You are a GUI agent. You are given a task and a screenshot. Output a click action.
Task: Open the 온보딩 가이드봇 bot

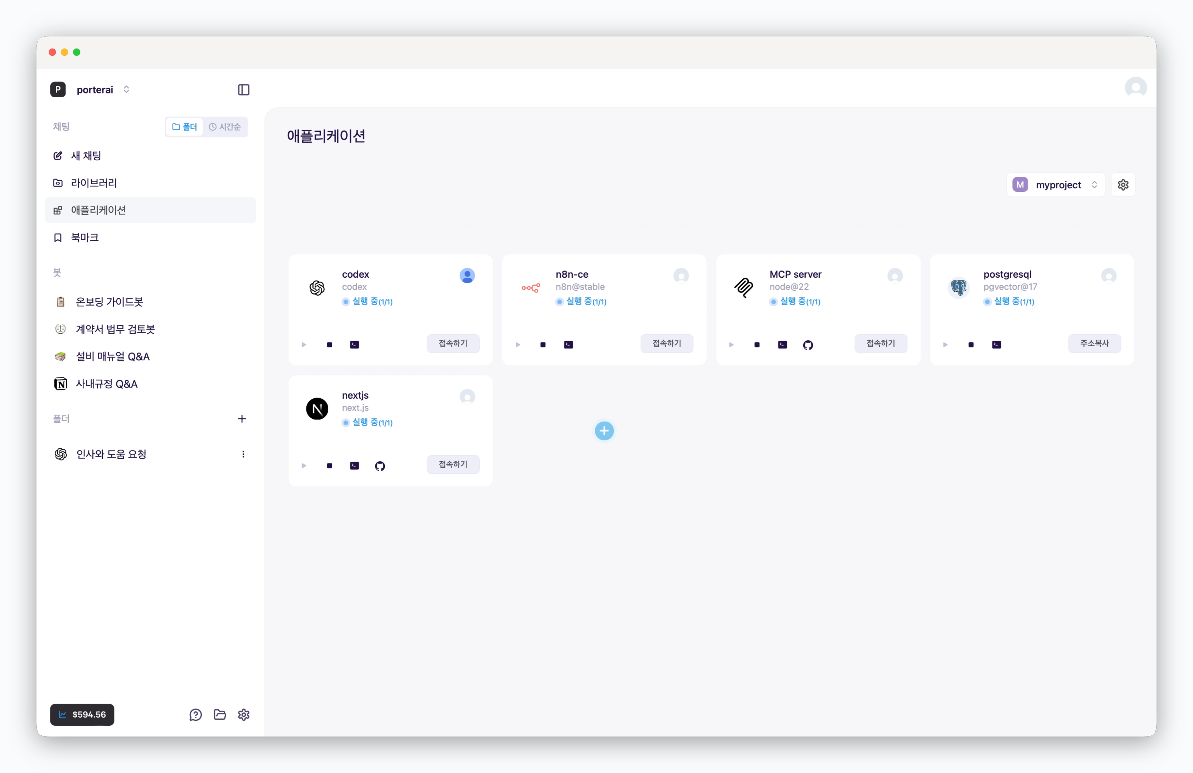(x=150, y=302)
